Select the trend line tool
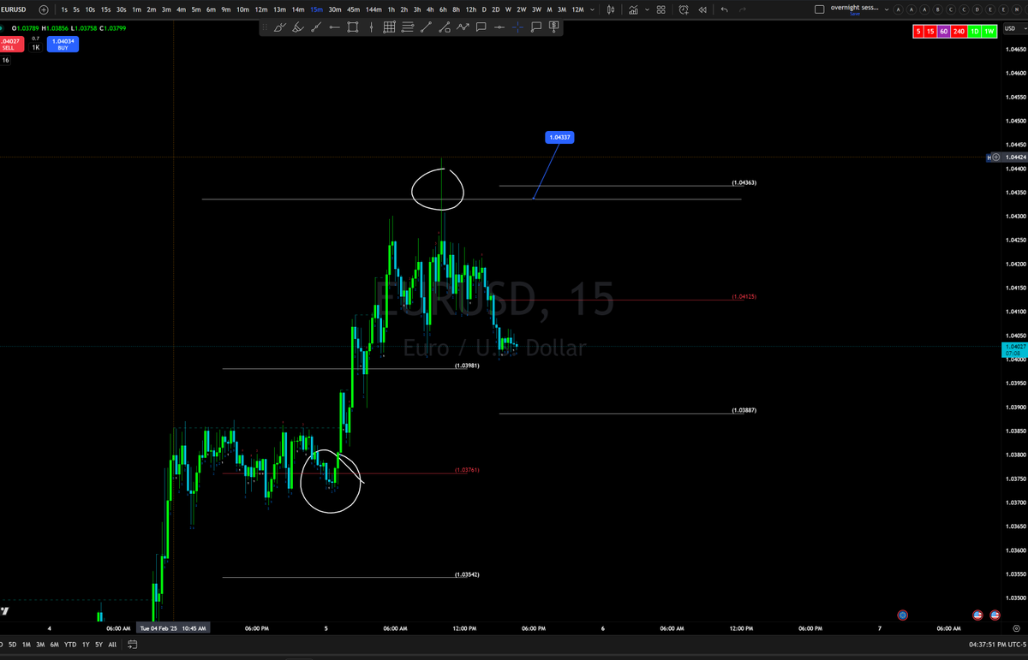Image resolution: width=1028 pixels, height=660 pixels. pyautogui.click(x=426, y=27)
